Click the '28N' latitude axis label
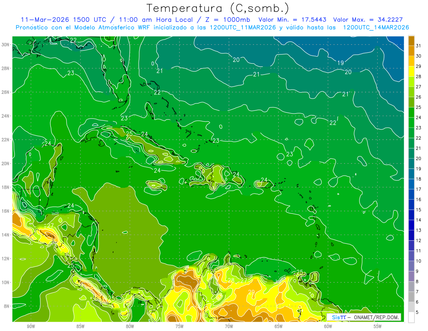 [5, 68]
